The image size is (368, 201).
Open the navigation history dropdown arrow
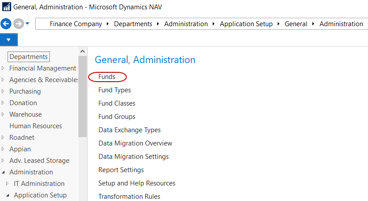(x=28, y=24)
